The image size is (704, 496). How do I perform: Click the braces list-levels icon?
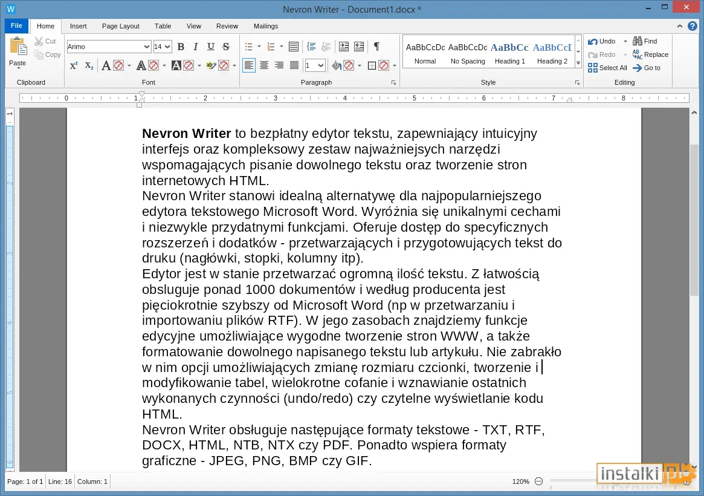311,47
